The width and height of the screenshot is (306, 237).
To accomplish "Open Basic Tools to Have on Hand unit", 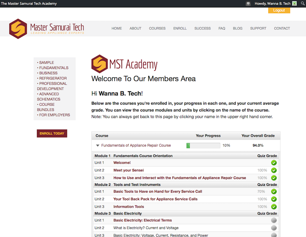I will click(158, 192).
